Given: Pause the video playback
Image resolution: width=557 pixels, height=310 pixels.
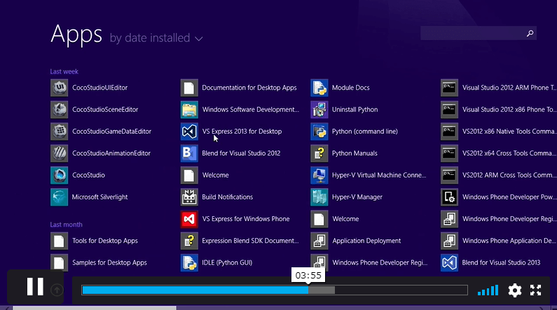Looking at the screenshot, I should pyautogui.click(x=35, y=286).
